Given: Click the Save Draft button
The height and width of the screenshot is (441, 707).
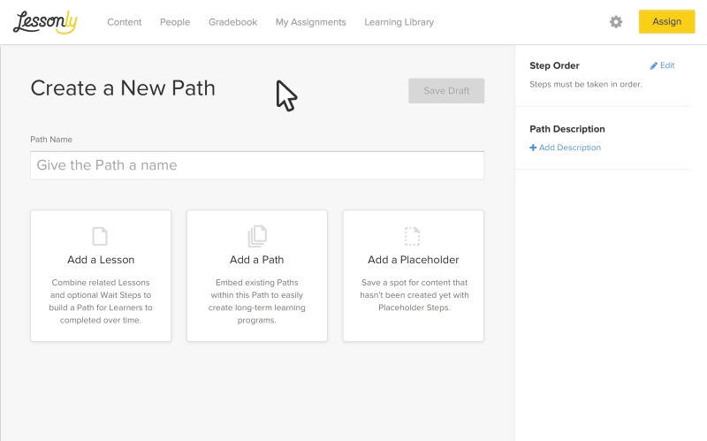Looking at the screenshot, I should [x=446, y=91].
